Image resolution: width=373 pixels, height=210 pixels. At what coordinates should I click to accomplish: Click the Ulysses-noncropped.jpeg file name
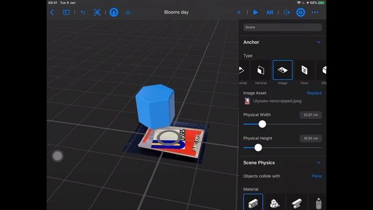(x=277, y=101)
